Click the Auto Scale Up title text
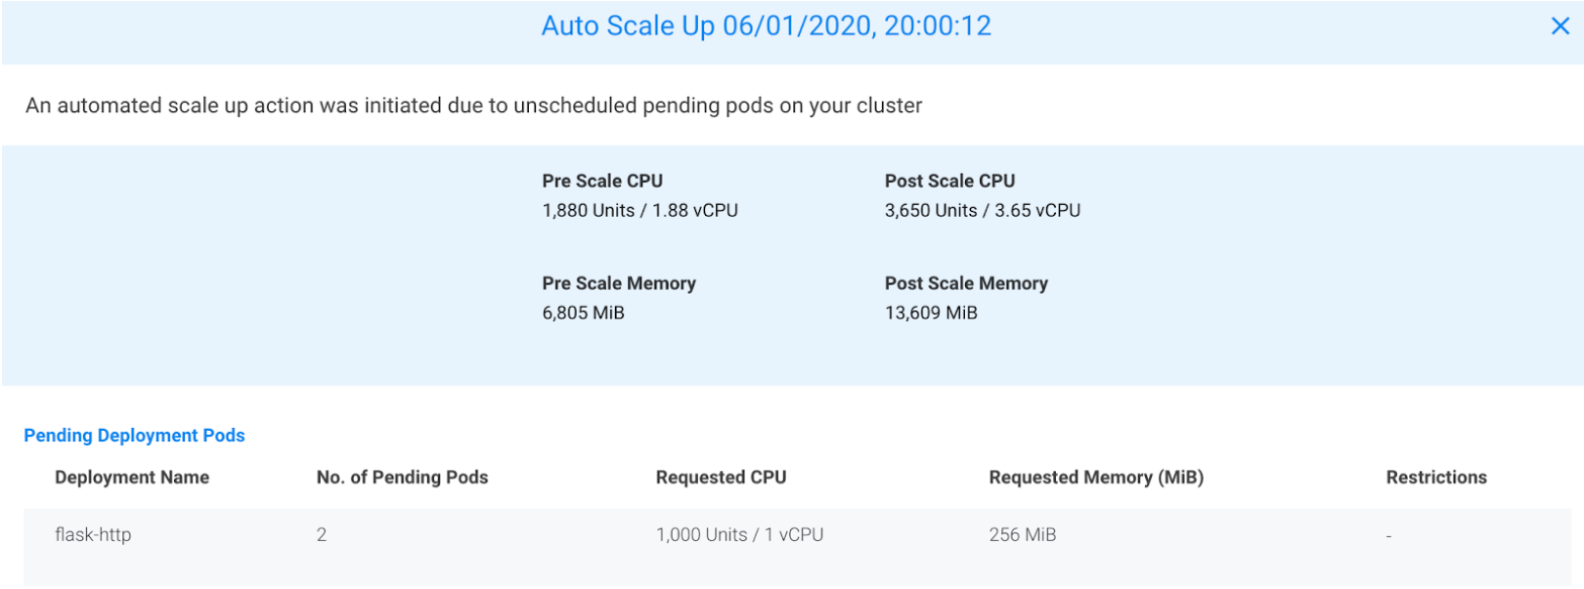 766,26
